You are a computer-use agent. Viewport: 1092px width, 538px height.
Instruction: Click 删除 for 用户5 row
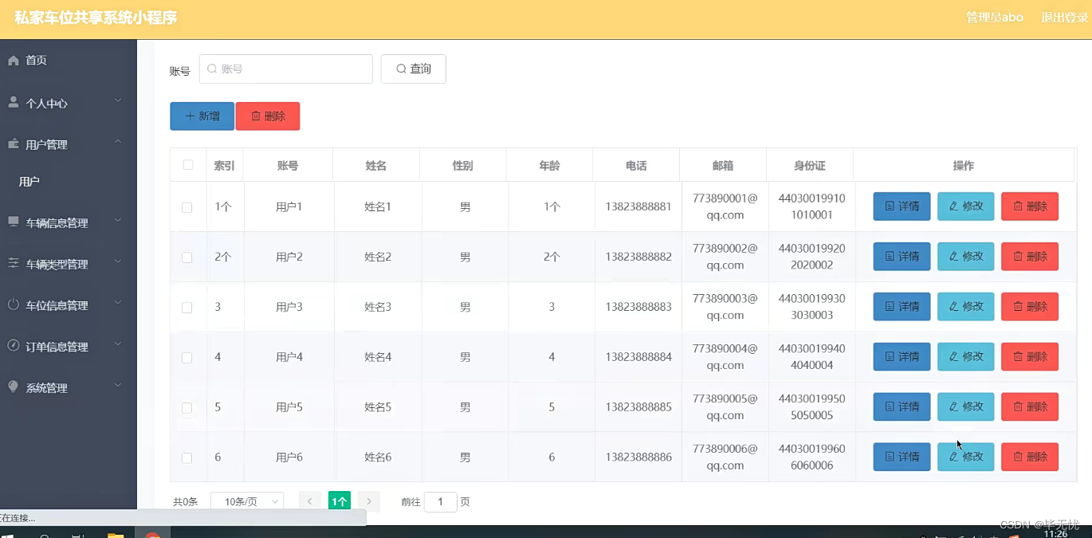point(1030,407)
